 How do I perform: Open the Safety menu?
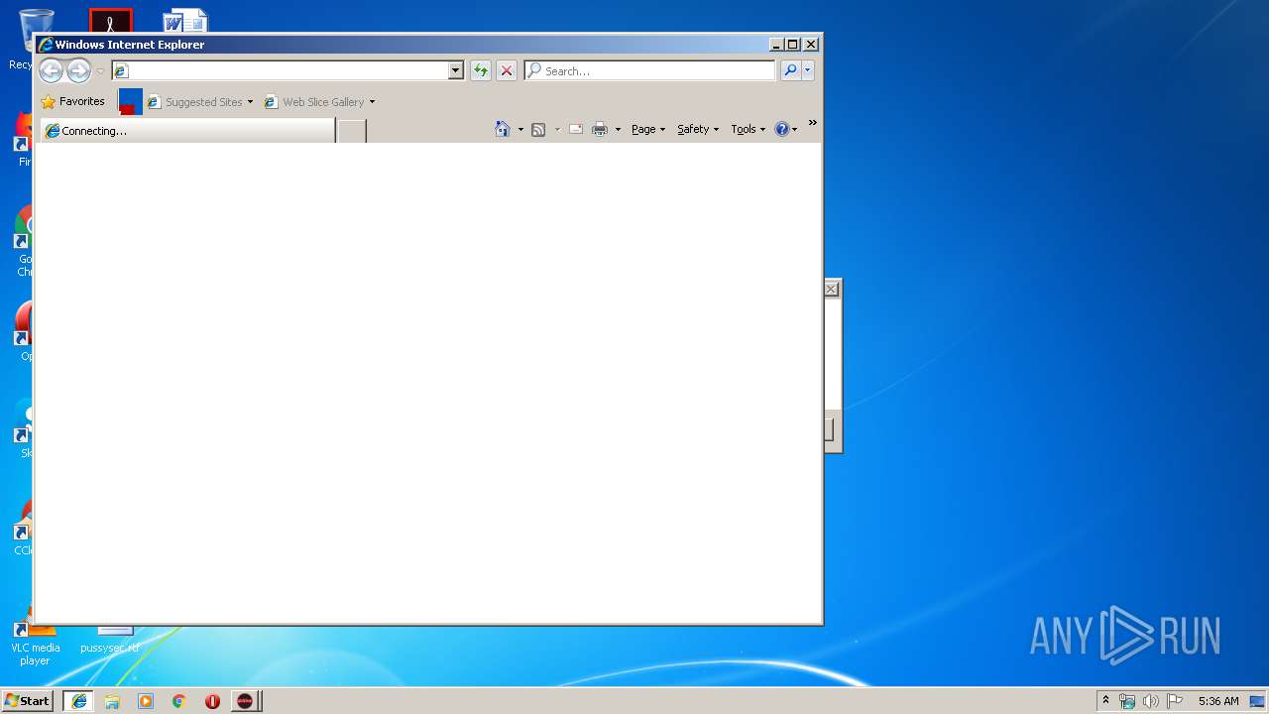698,129
